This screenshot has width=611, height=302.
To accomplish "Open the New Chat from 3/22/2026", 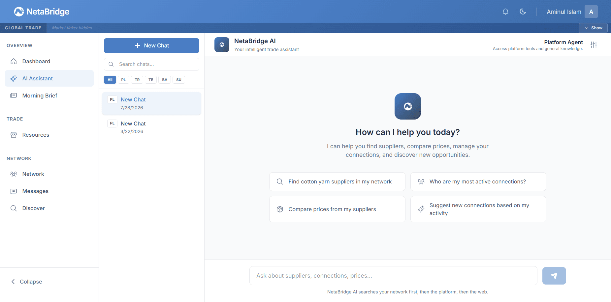I will pos(151,127).
